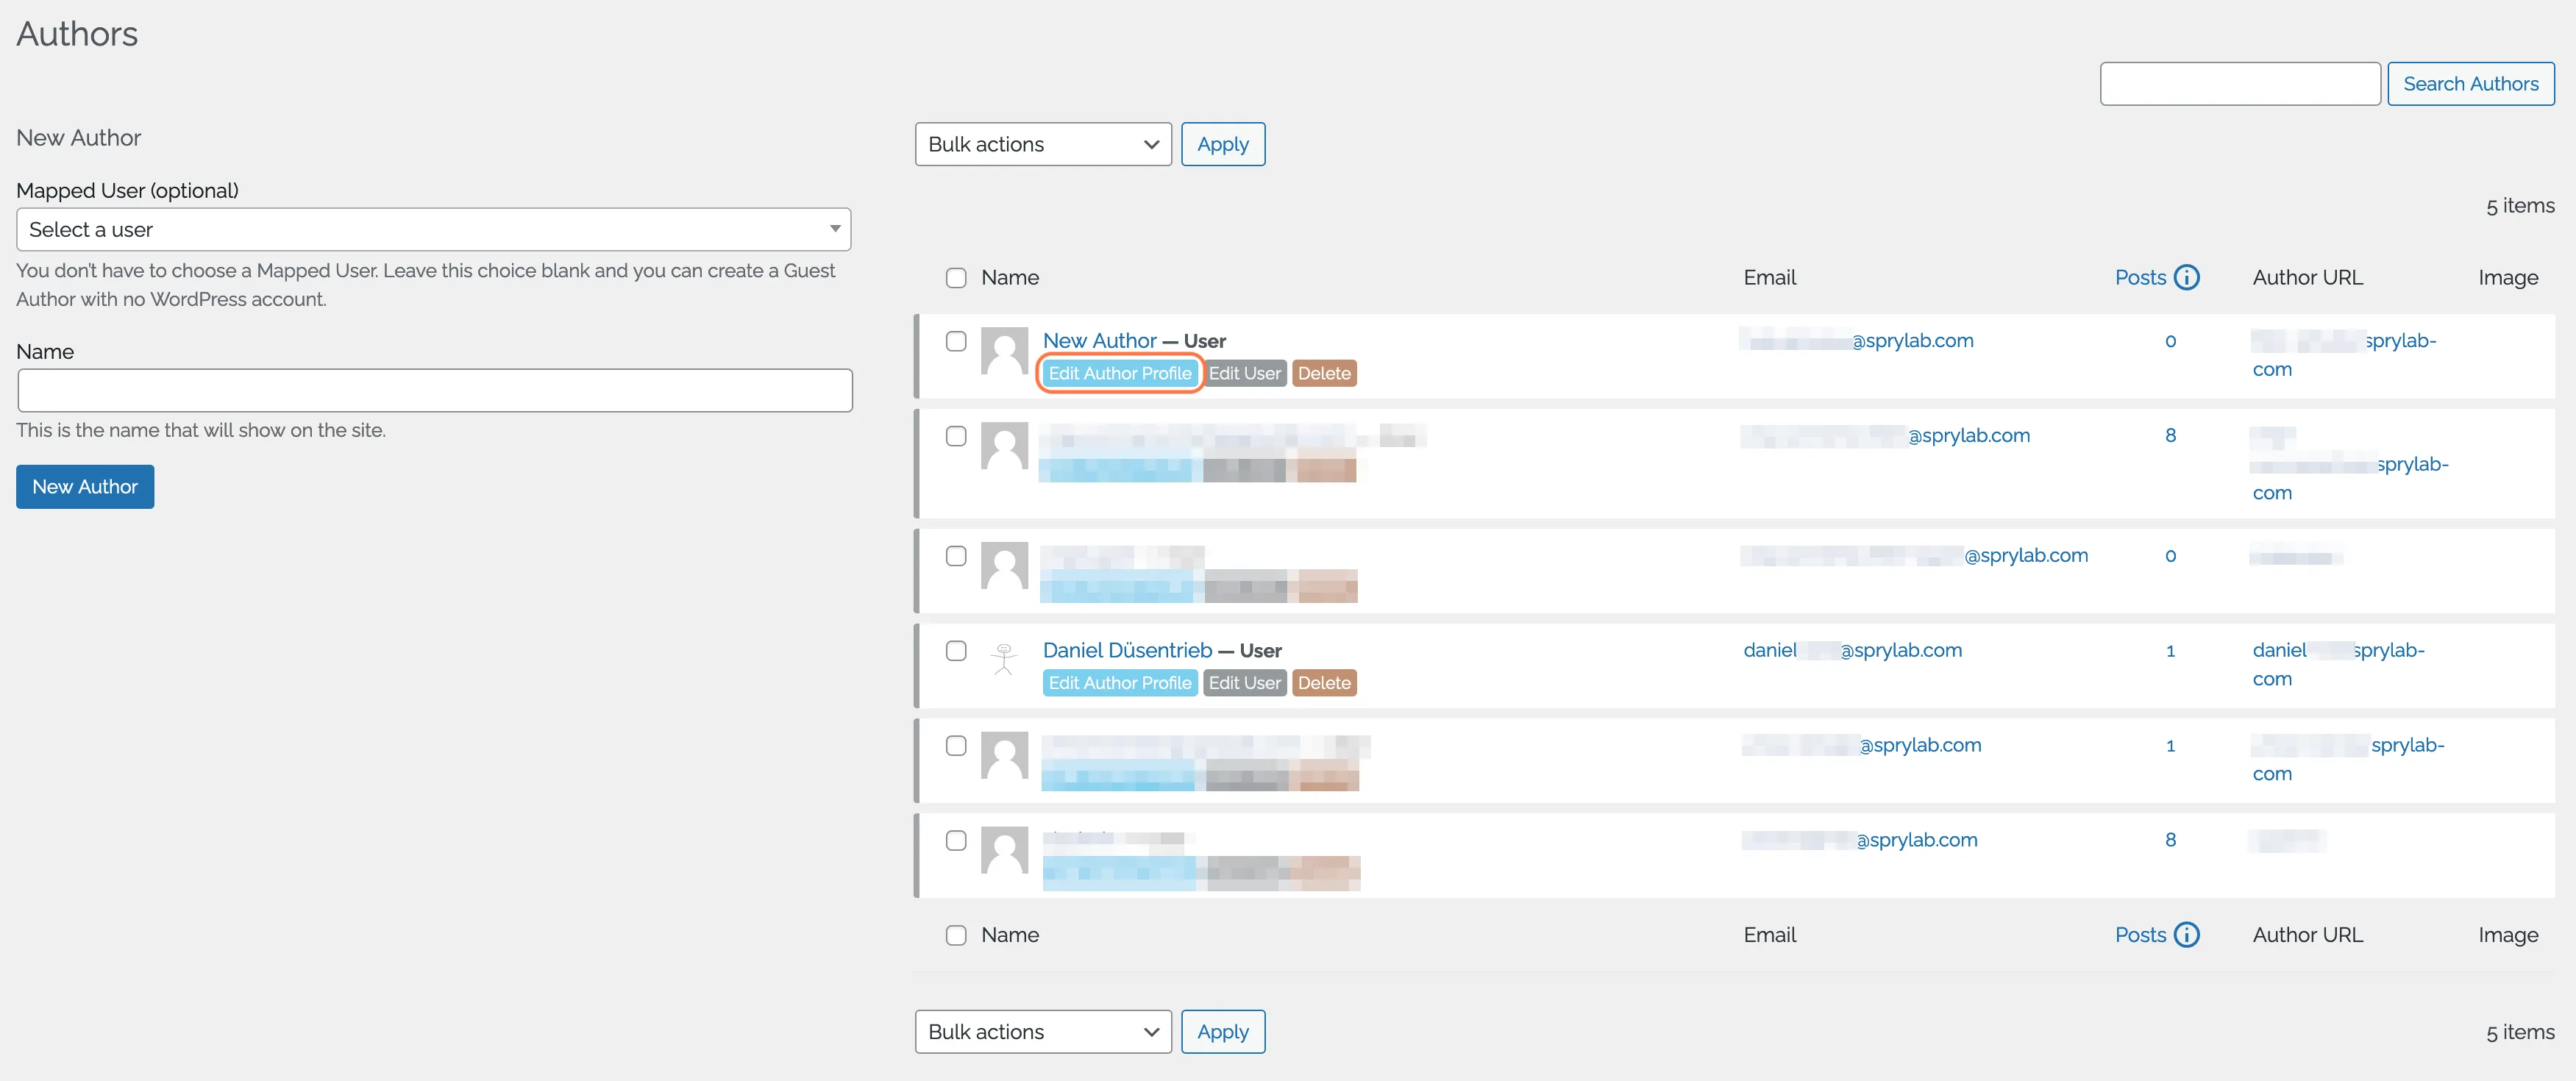Click the Posts info icon in table header
Image resolution: width=2576 pixels, height=1081 pixels.
[x=2187, y=277]
